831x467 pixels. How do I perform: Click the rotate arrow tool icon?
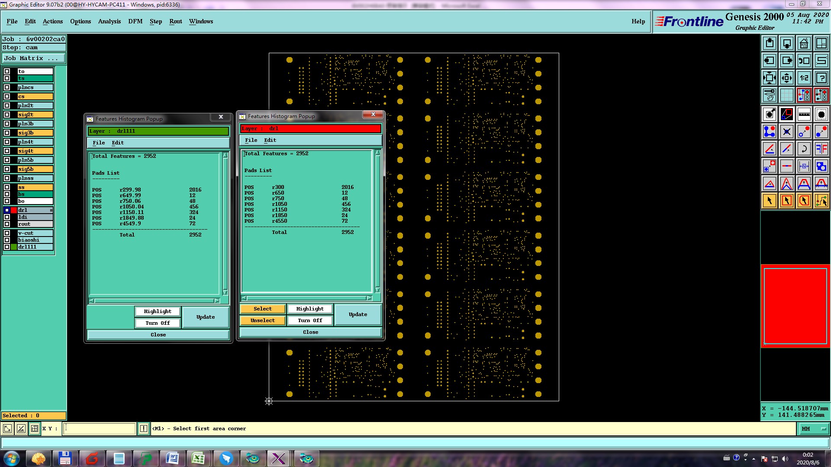(804, 149)
